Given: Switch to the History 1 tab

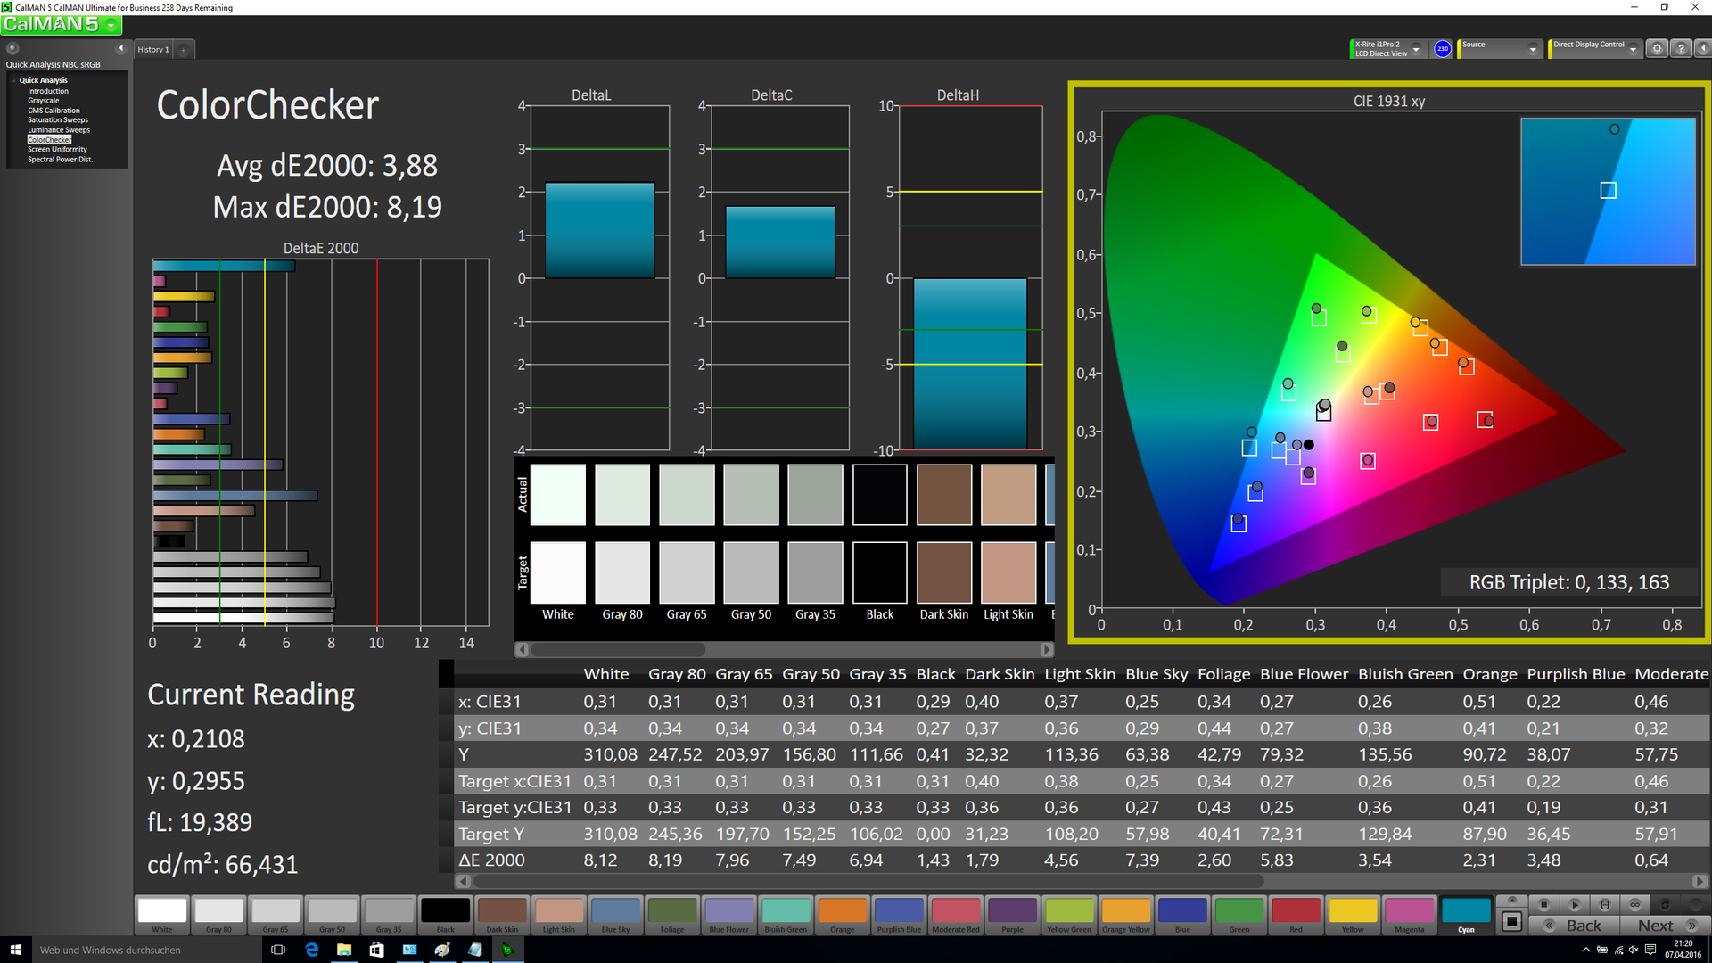Looking at the screenshot, I should 152,50.
